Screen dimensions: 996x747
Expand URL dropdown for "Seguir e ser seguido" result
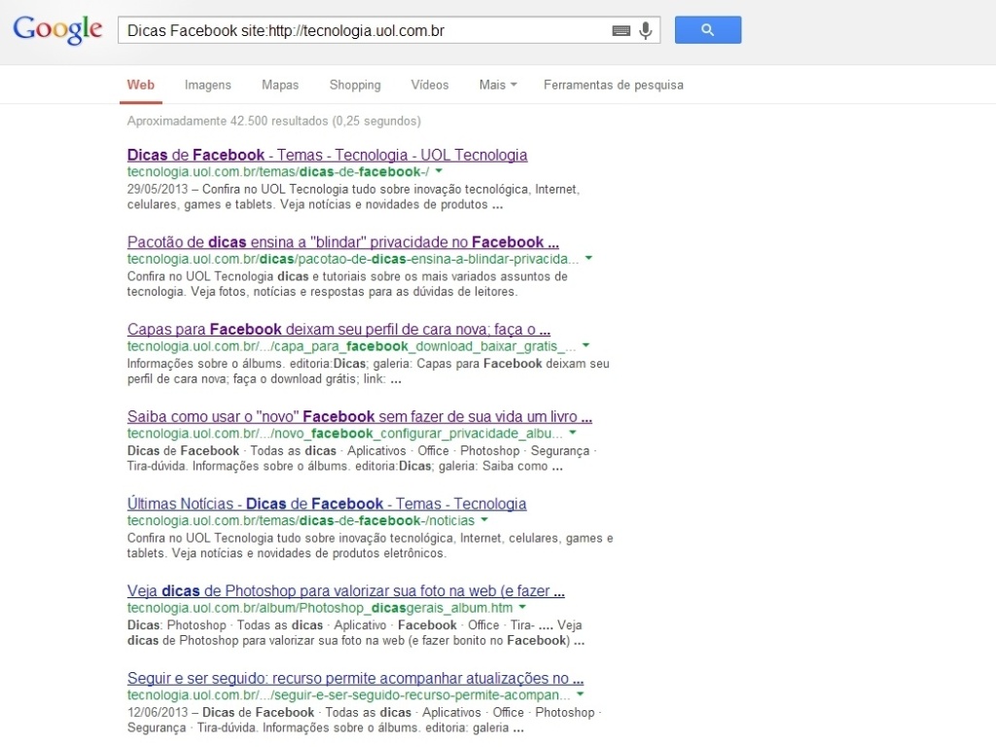coord(580,695)
